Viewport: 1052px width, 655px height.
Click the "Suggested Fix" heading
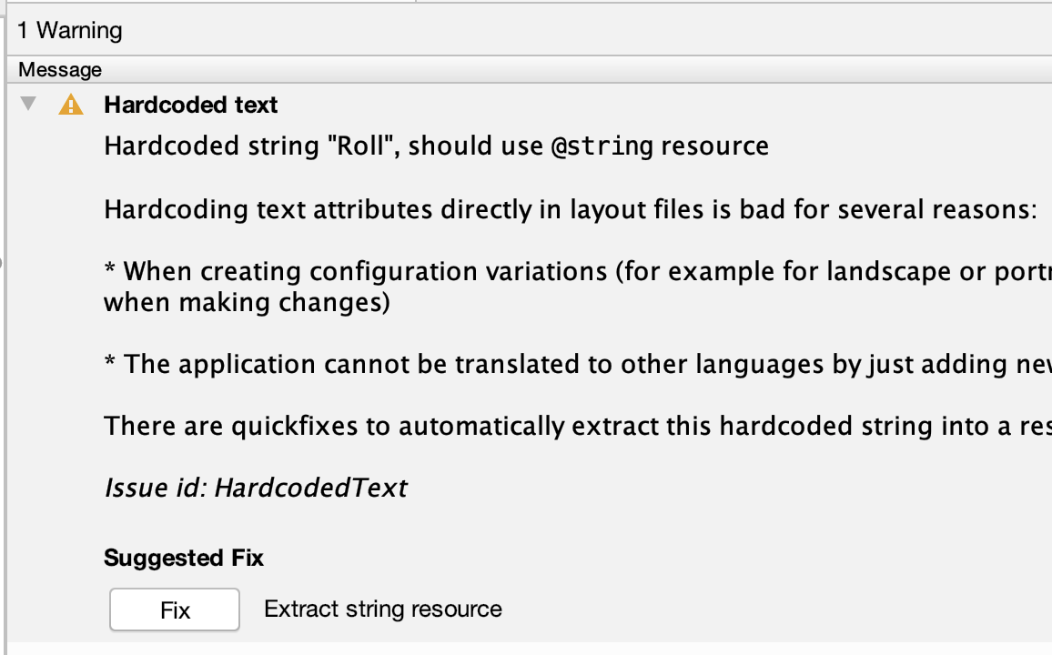(x=184, y=558)
